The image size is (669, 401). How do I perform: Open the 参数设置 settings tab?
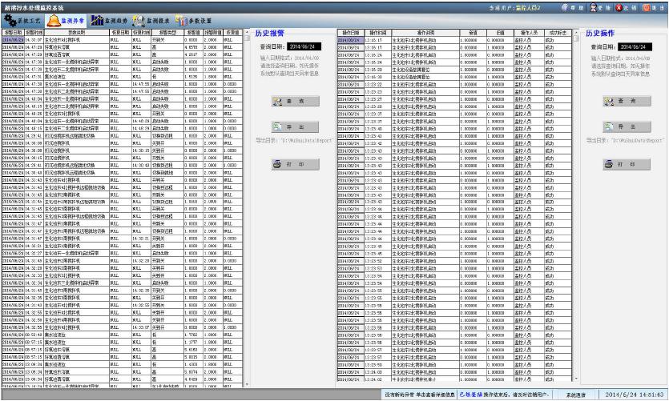[195, 19]
